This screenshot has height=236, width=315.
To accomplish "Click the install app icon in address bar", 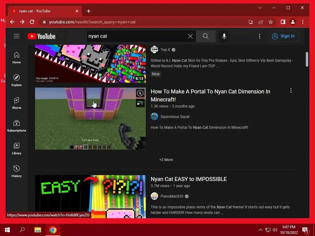I will click(251, 22).
